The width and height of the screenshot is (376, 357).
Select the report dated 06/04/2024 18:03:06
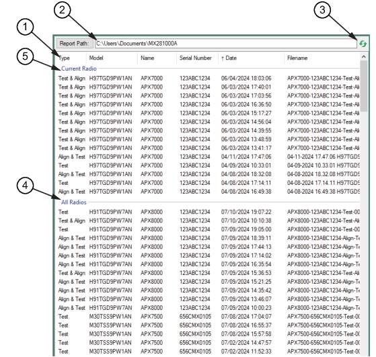click(x=209, y=79)
